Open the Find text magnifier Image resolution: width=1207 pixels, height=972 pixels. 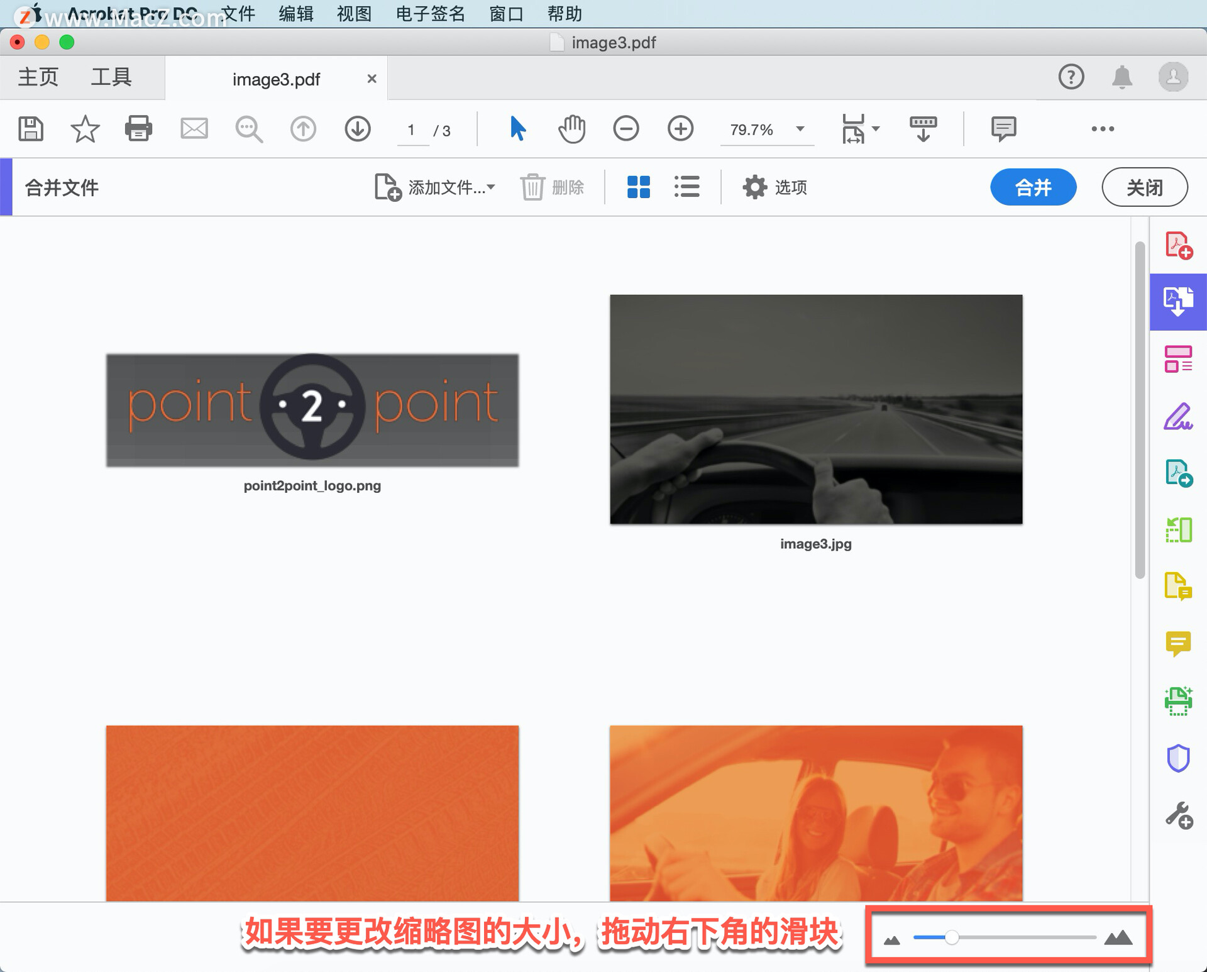249,130
